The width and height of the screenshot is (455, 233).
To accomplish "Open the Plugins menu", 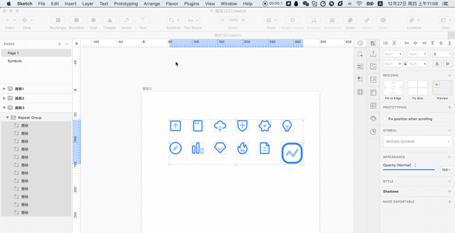I will pos(192,4).
